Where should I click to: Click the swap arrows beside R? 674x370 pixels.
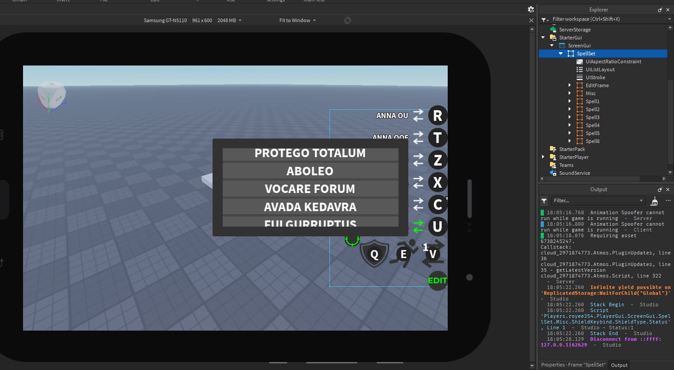418,116
